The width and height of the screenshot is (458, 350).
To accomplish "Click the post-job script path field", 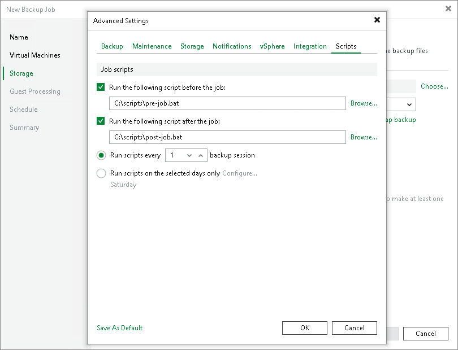I will click(227, 137).
